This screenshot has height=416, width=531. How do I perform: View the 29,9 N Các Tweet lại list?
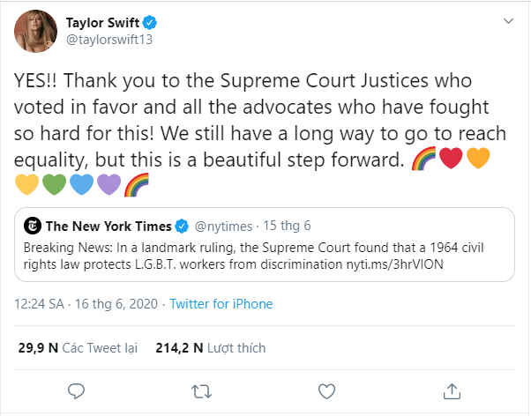pyautogui.click(x=78, y=348)
